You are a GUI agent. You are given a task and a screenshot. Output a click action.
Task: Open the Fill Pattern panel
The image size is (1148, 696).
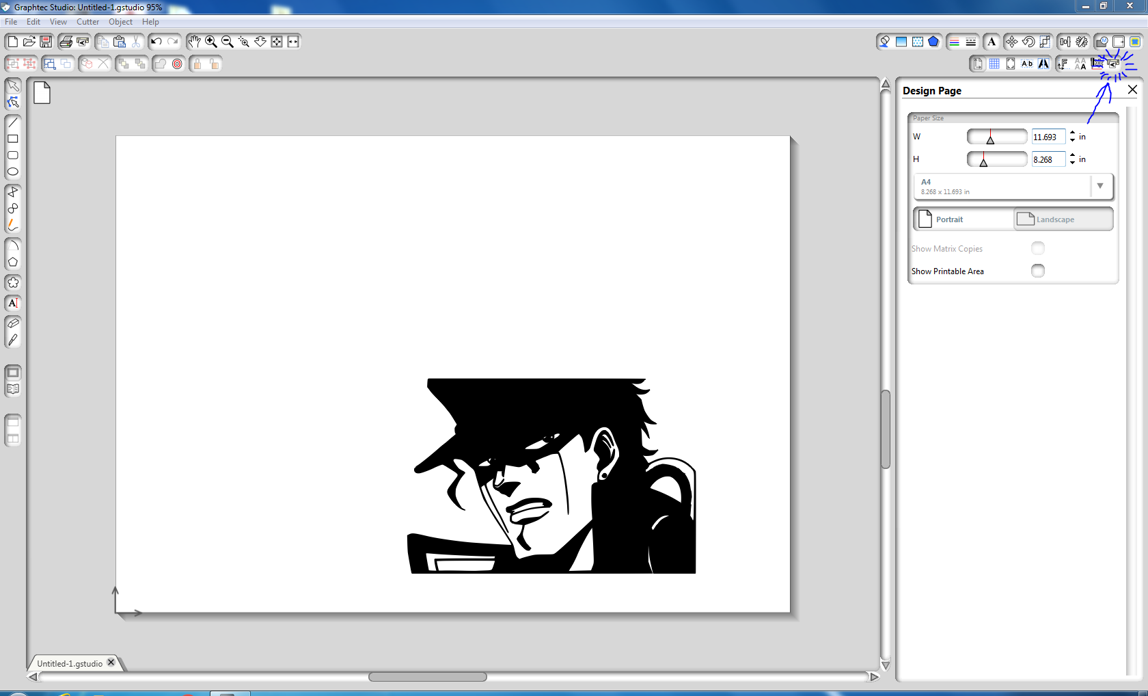[918, 42]
